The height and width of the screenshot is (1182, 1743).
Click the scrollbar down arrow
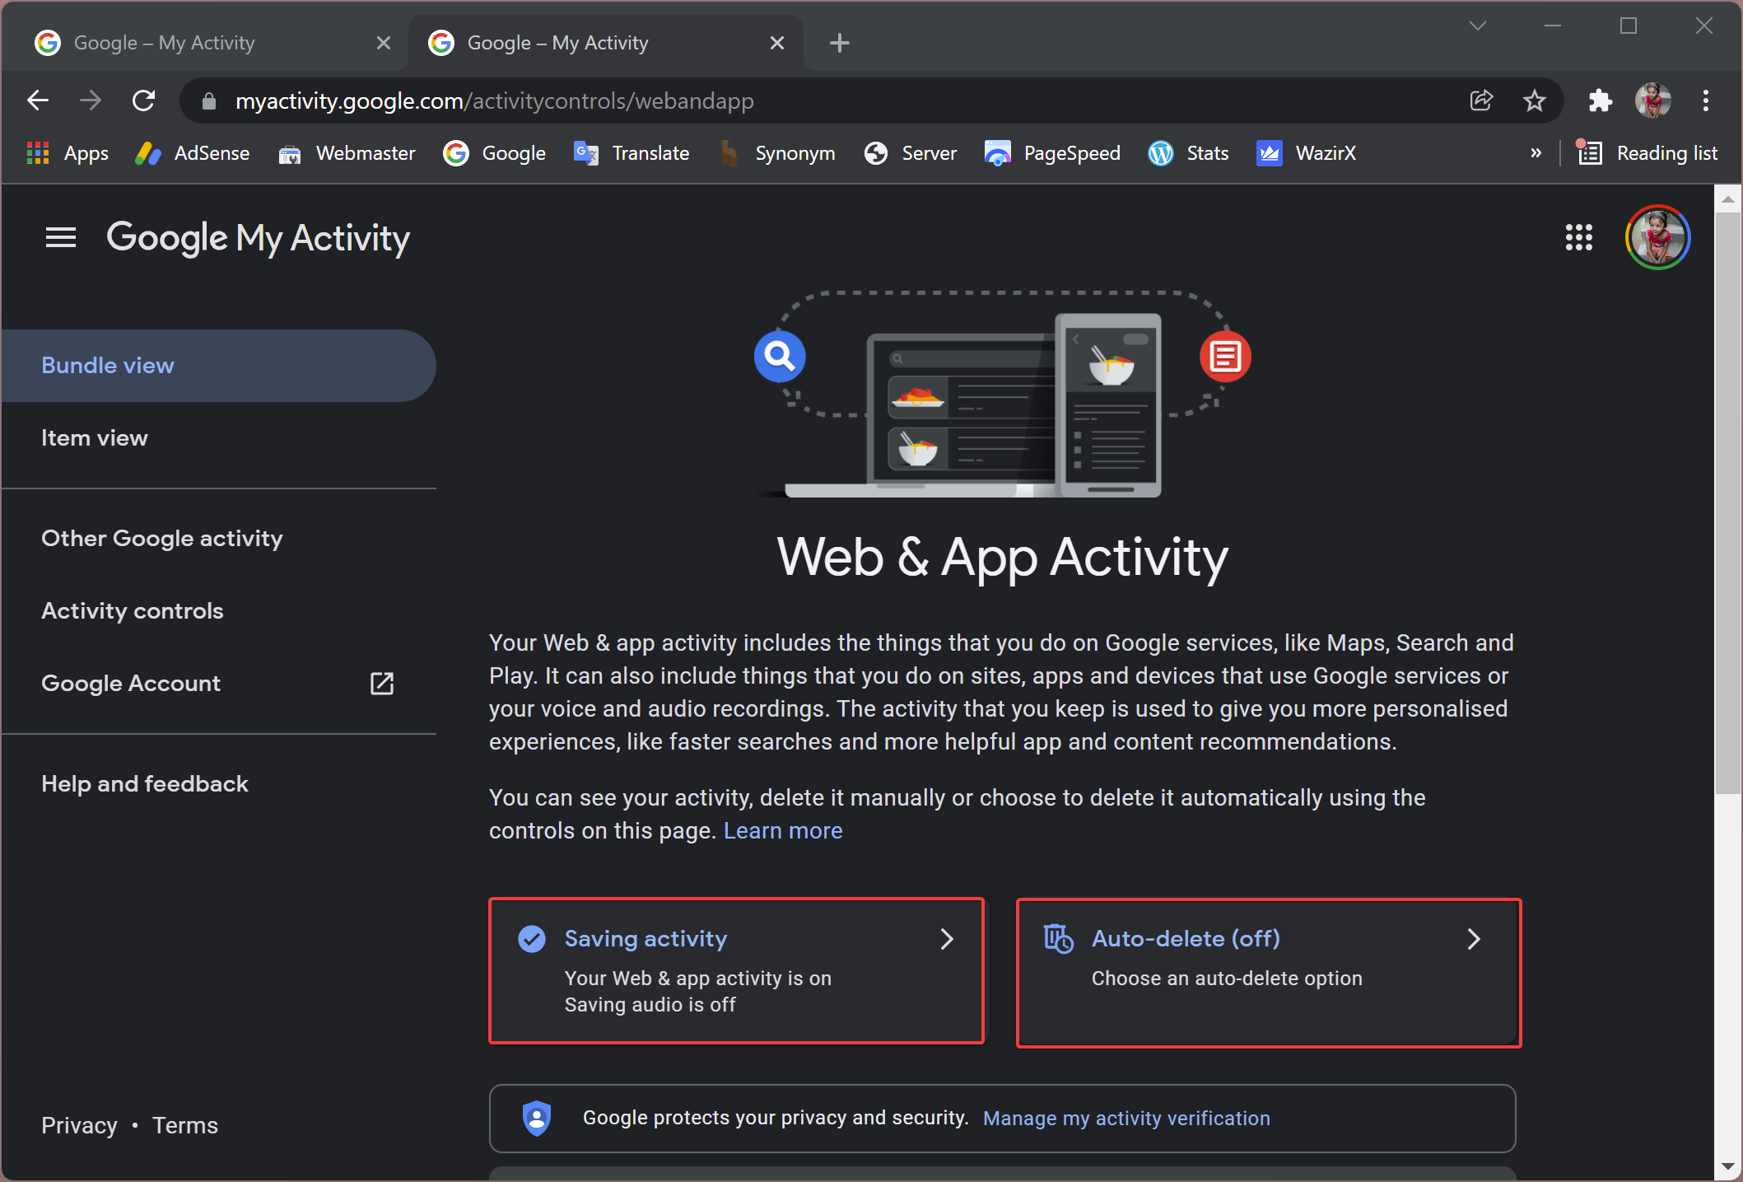[x=1727, y=1167]
